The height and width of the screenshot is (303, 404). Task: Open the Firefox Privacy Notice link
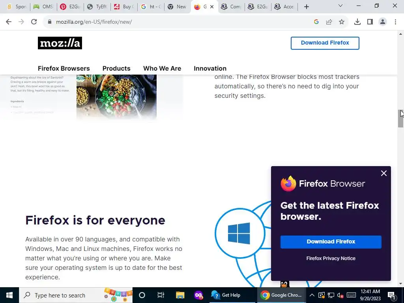click(x=331, y=258)
